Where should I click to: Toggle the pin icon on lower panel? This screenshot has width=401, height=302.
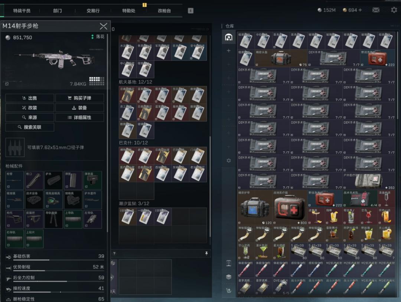tap(206, 253)
